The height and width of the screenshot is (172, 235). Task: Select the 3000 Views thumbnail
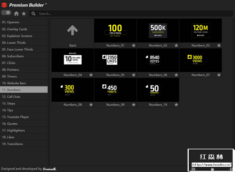[x=201, y=60]
